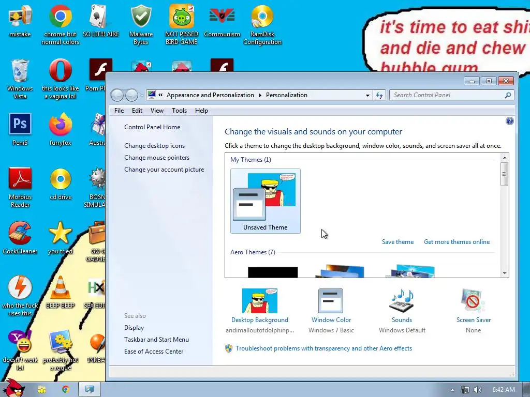The image size is (530, 397).
Task: Click the 'doesn't work lol' Yahoo icon
Action: pos(20,350)
